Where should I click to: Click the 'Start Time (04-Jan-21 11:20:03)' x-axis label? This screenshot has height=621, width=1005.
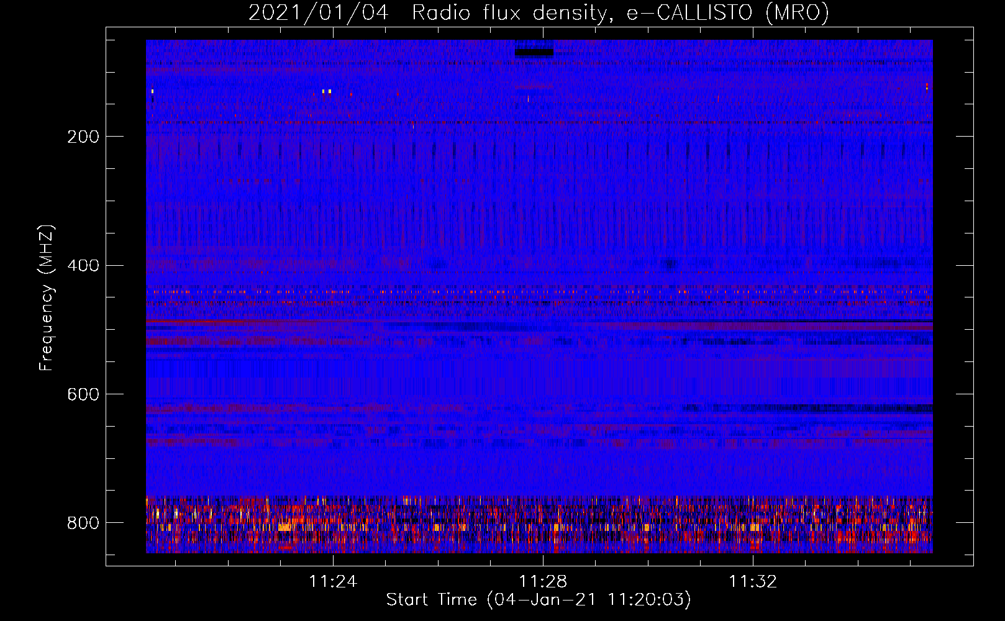point(539,600)
